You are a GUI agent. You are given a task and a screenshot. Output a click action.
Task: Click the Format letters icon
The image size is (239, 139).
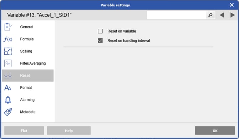8,88
